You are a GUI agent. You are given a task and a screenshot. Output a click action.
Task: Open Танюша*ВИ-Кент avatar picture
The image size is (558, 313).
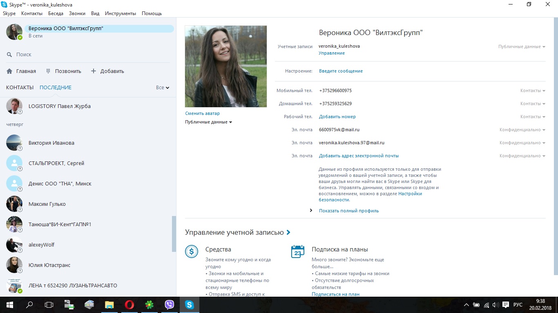coord(14,224)
